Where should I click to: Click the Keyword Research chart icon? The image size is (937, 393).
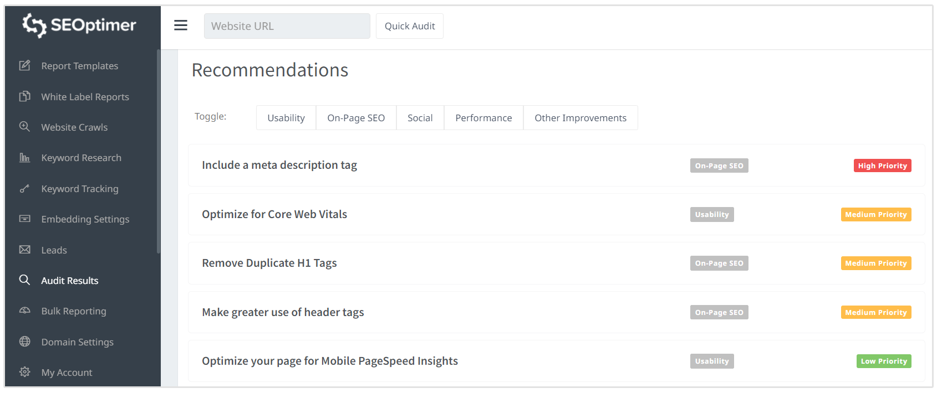tap(25, 158)
